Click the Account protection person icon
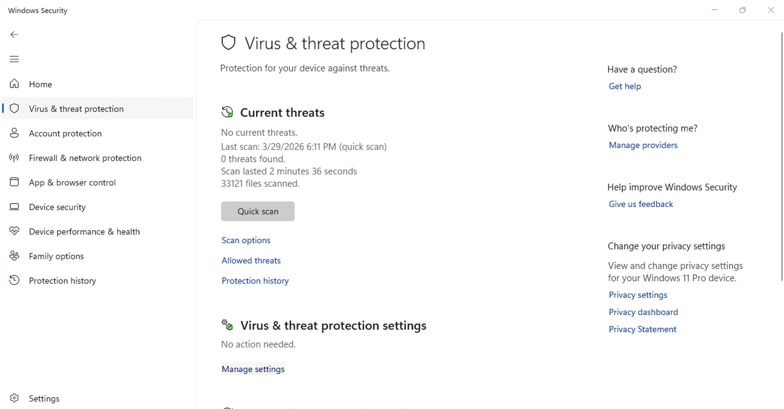This screenshot has width=784, height=409. pos(14,133)
